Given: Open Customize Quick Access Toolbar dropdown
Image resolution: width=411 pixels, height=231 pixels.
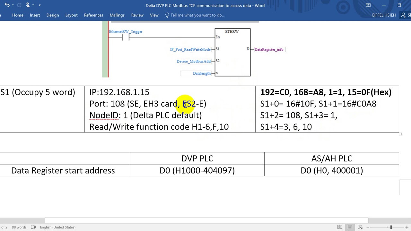Looking at the screenshot, I should (x=40, y=5).
